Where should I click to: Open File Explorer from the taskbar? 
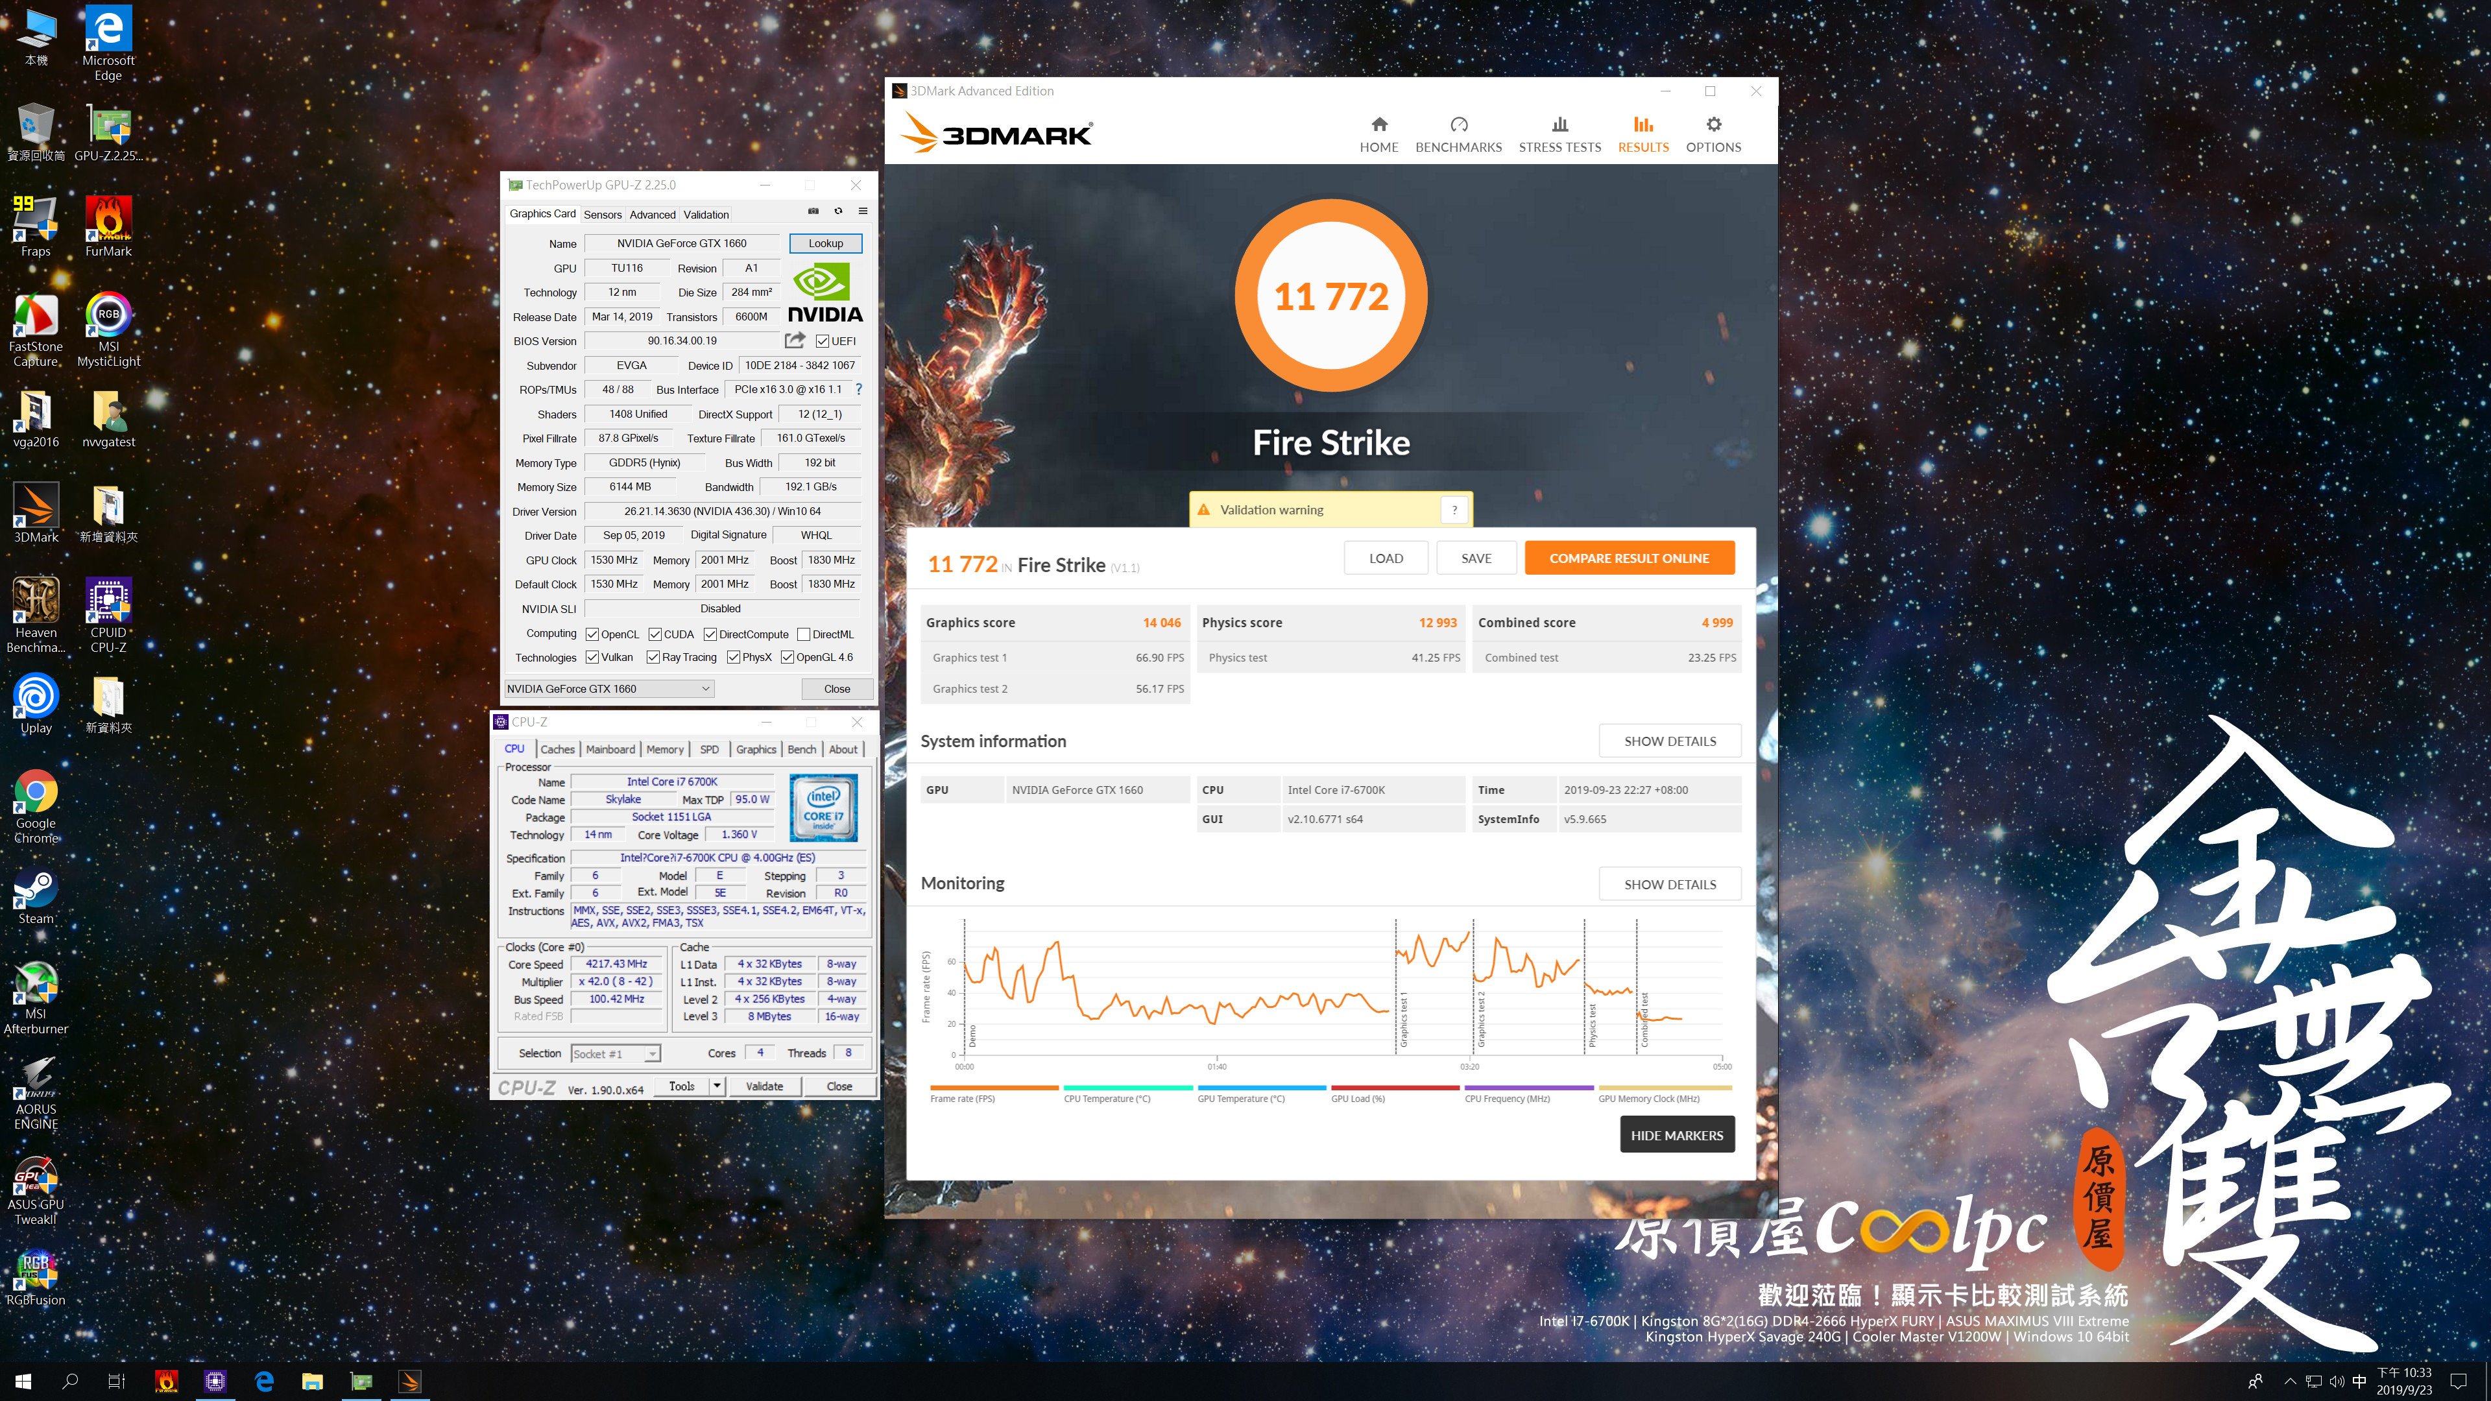(x=311, y=1382)
